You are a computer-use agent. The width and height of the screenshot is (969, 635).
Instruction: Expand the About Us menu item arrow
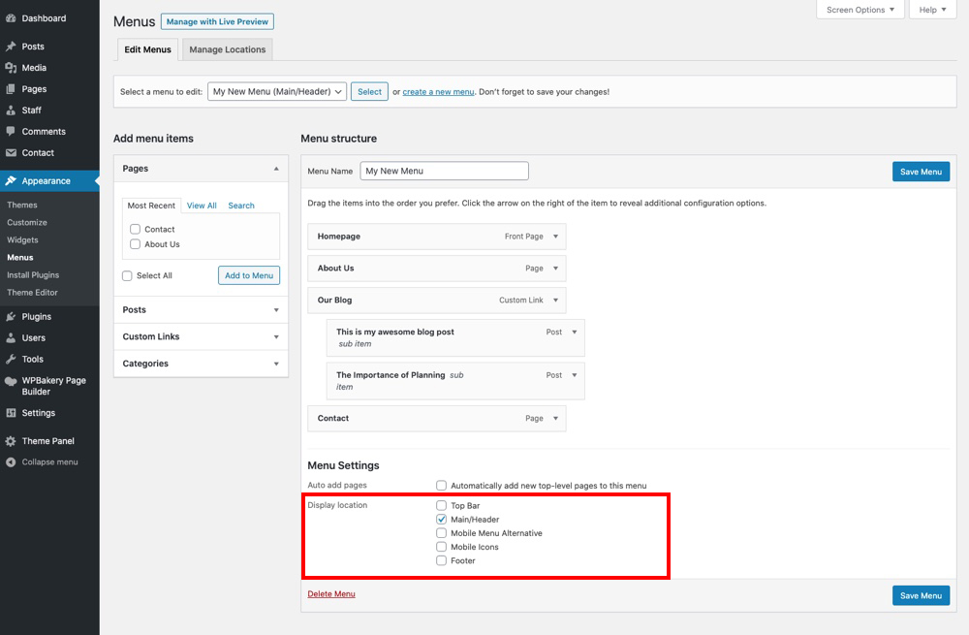tap(555, 269)
